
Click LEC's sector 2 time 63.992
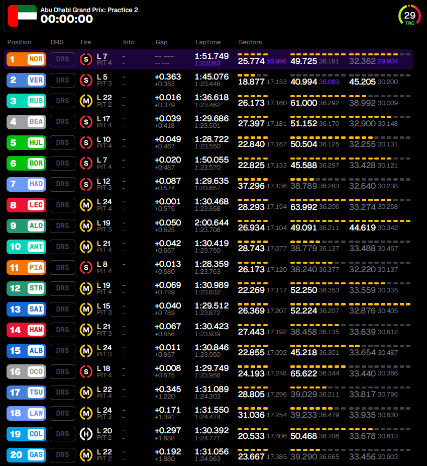point(303,207)
